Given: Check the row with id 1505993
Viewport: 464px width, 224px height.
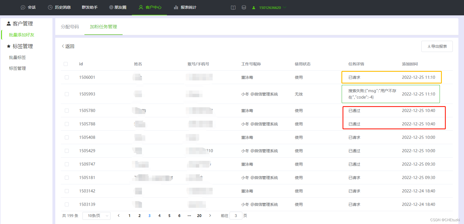Looking at the screenshot, I should point(67,94).
